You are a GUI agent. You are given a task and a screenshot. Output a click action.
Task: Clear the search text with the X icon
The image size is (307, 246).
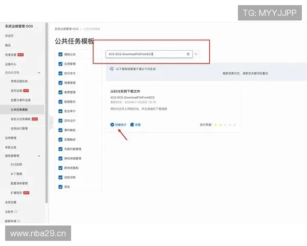point(188,54)
